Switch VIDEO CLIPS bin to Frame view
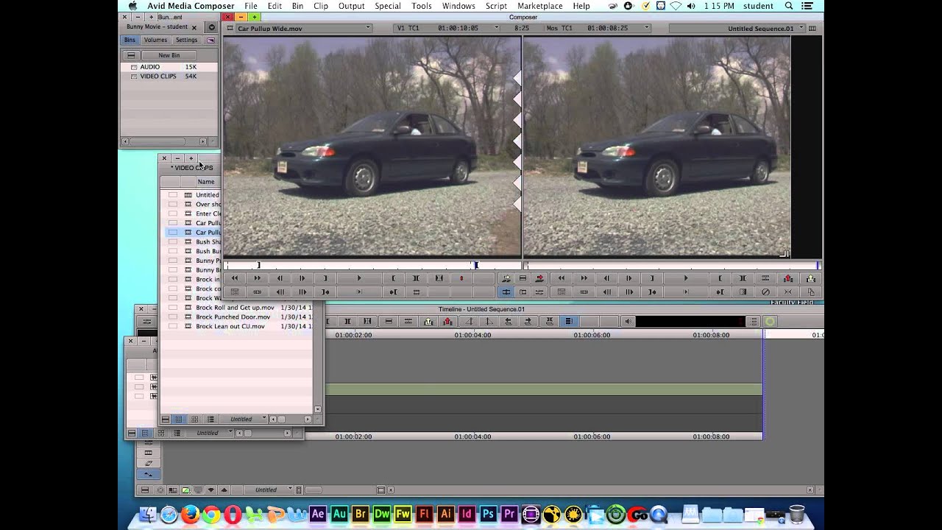The width and height of the screenshot is (942, 530). click(x=194, y=420)
